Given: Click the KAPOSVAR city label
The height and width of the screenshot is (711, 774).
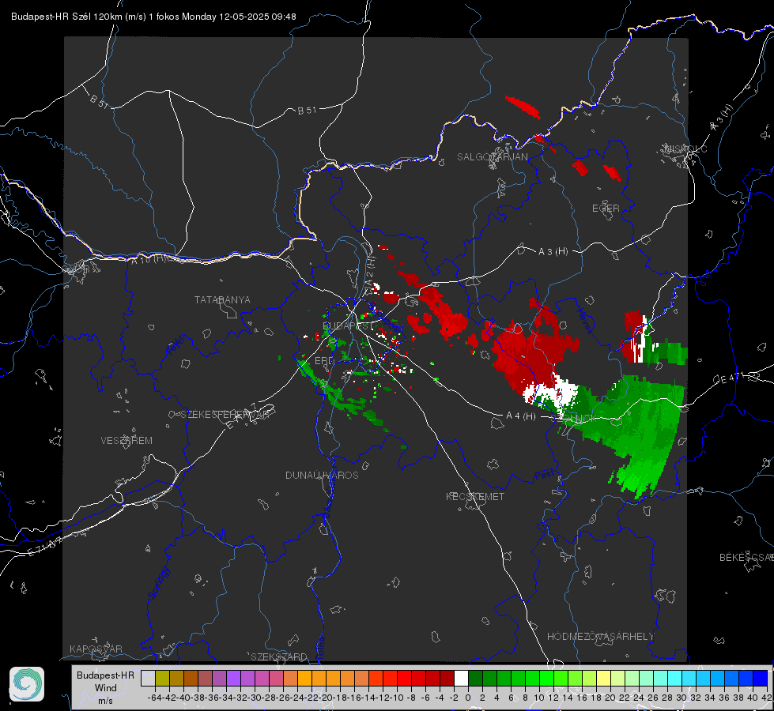Looking at the screenshot, I should pyautogui.click(x=96, y=649).
